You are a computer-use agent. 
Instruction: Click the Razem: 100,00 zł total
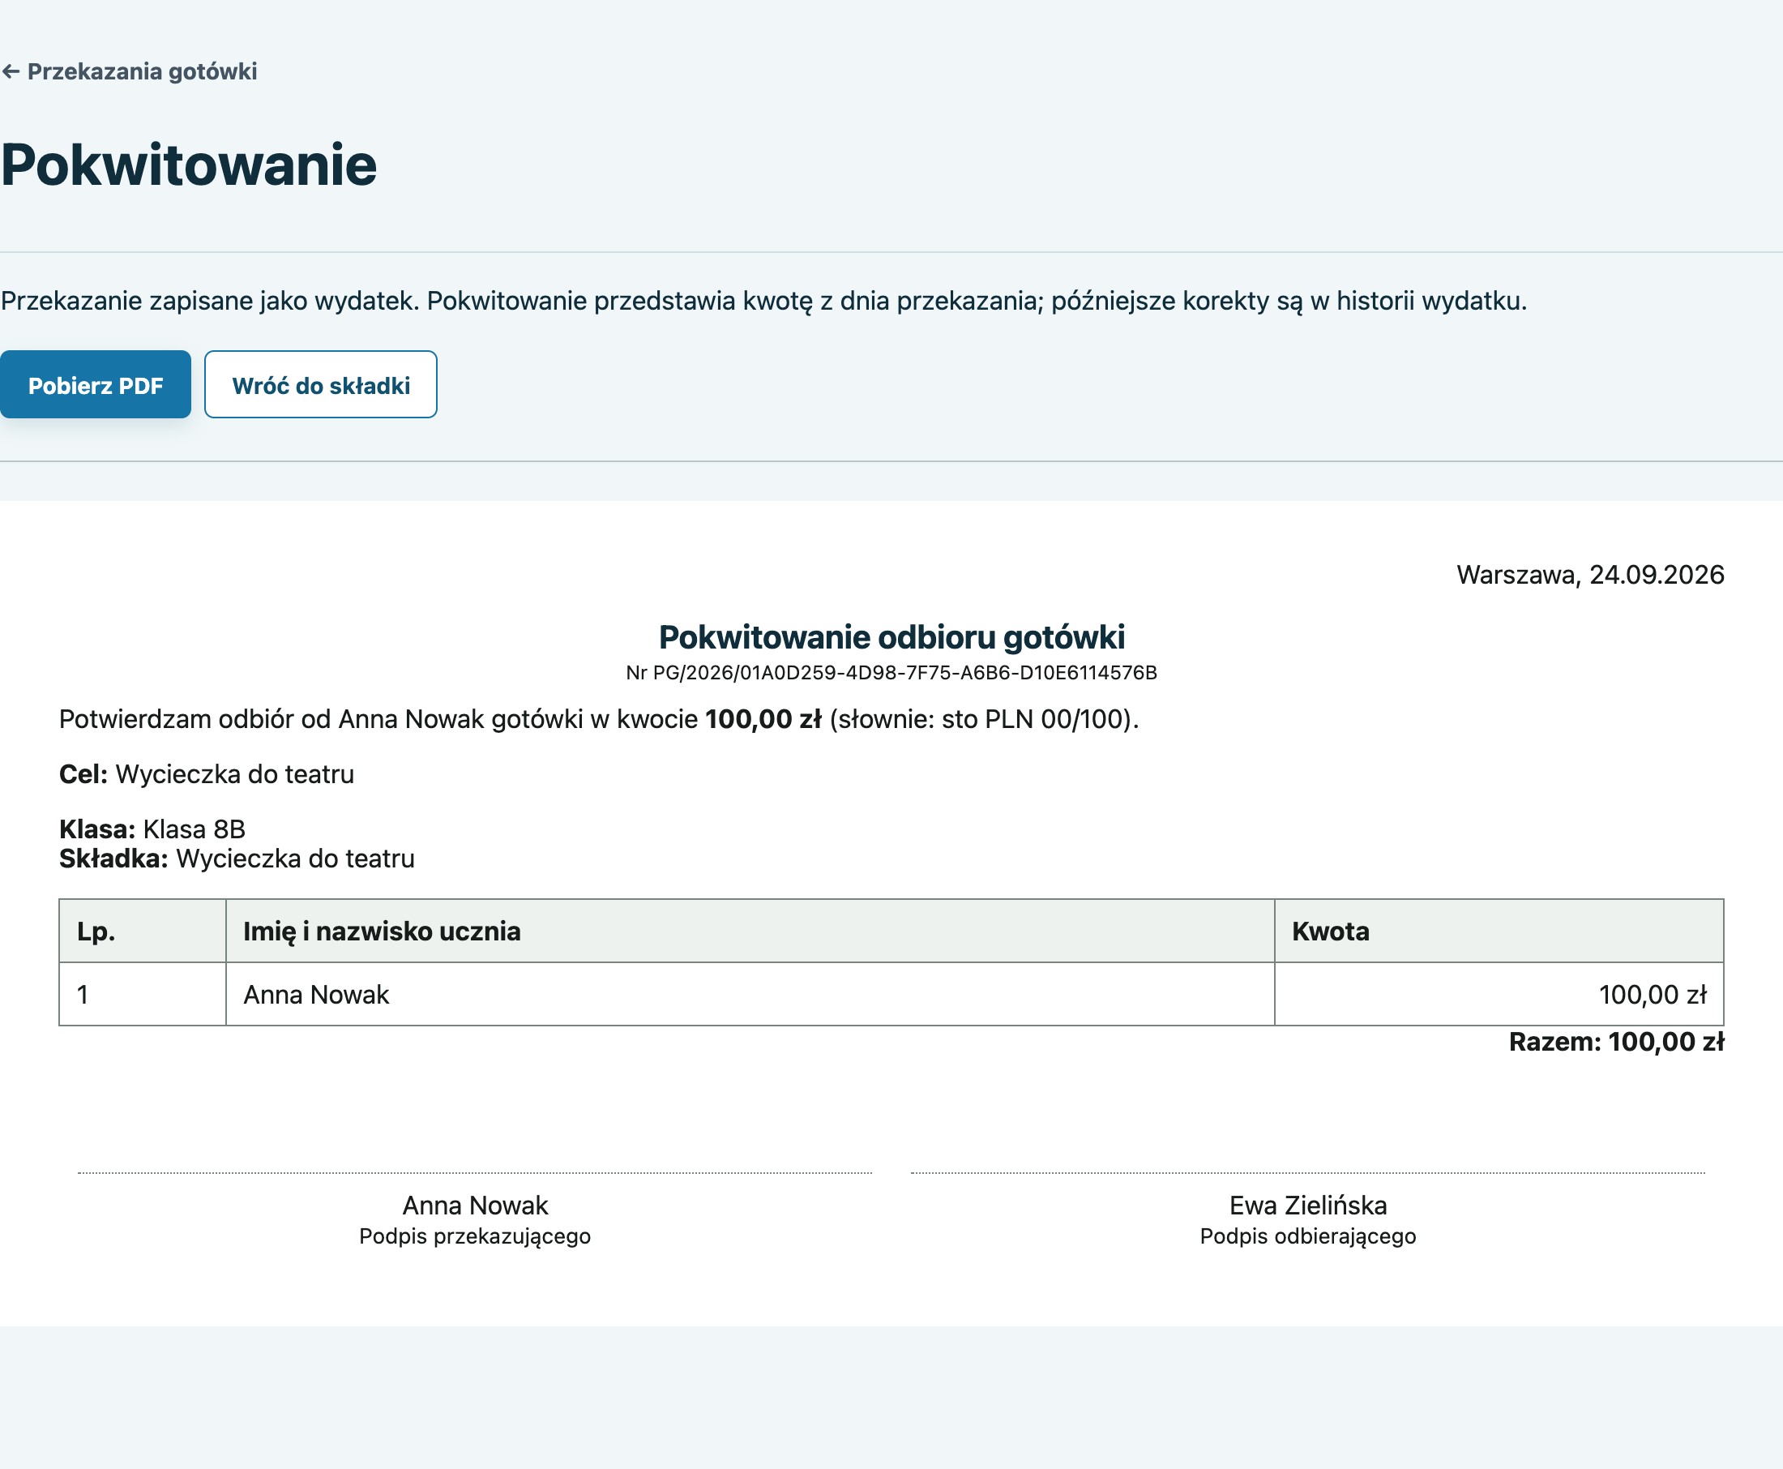point(1616,1043)
